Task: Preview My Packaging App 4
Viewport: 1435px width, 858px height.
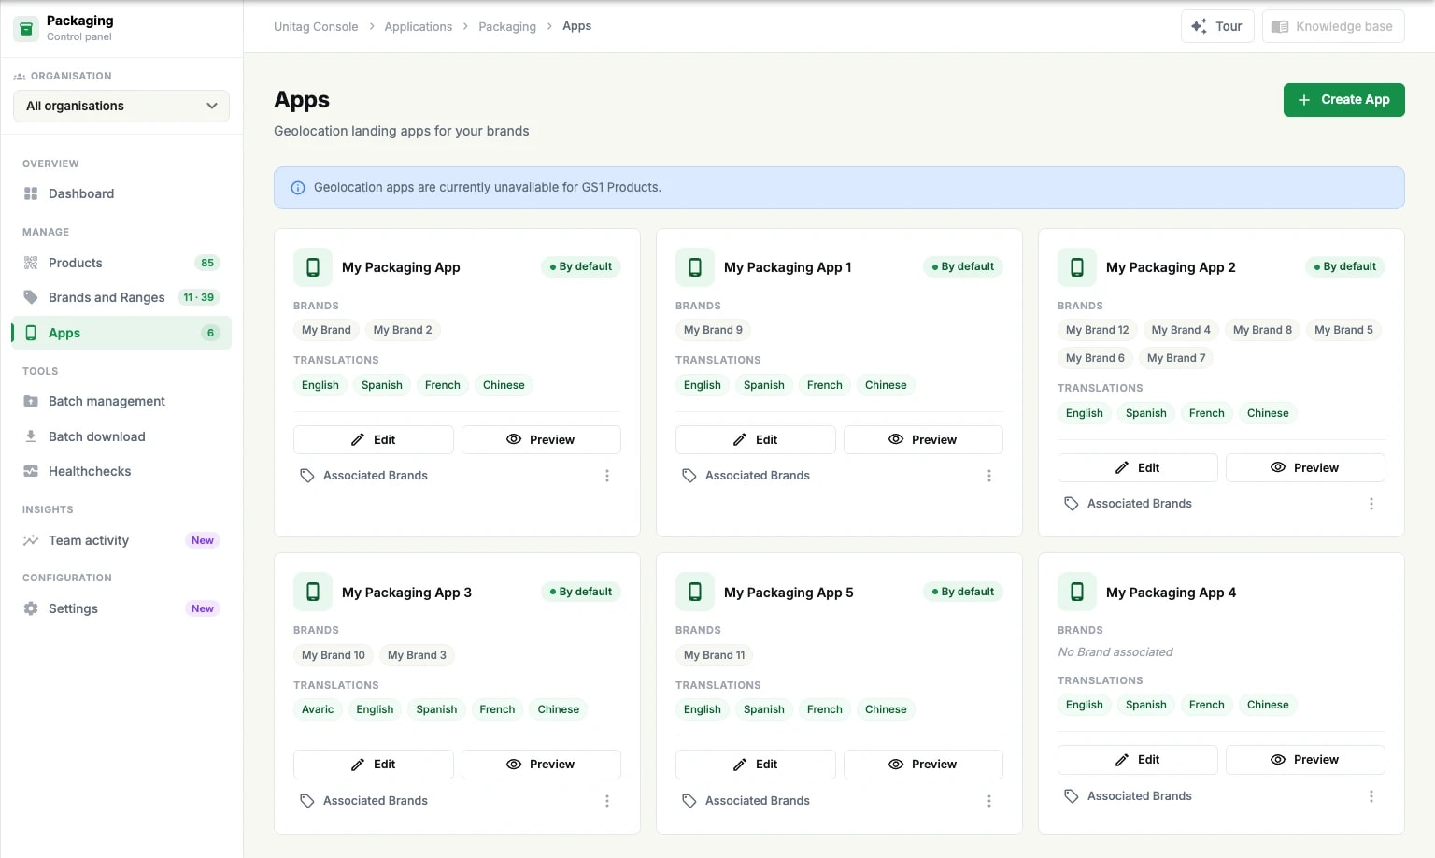Action: pos(1305,760)
